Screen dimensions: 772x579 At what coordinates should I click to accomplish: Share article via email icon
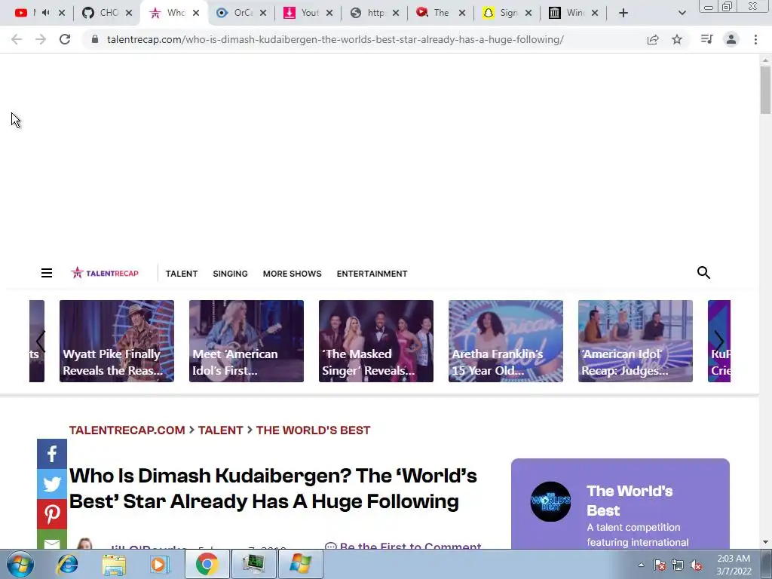pyautogui.click(x=52, y=540)
